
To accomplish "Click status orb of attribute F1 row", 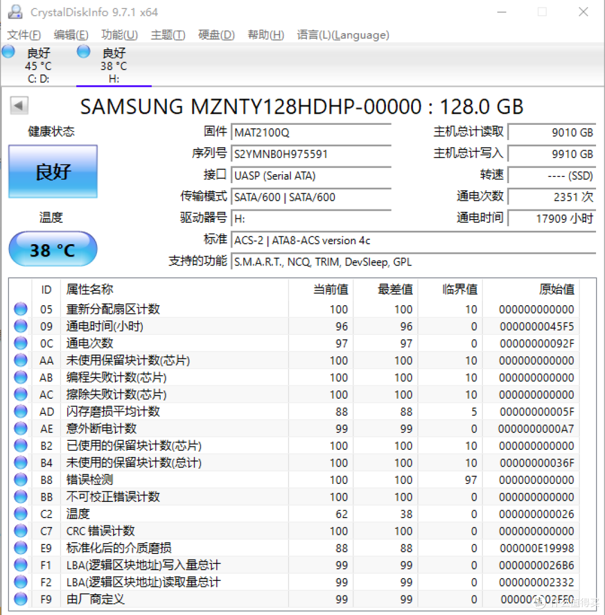I will 21,565.
